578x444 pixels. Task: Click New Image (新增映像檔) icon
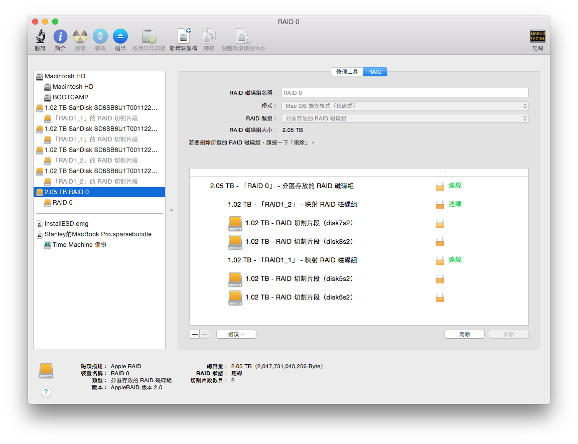coord(183,37)
